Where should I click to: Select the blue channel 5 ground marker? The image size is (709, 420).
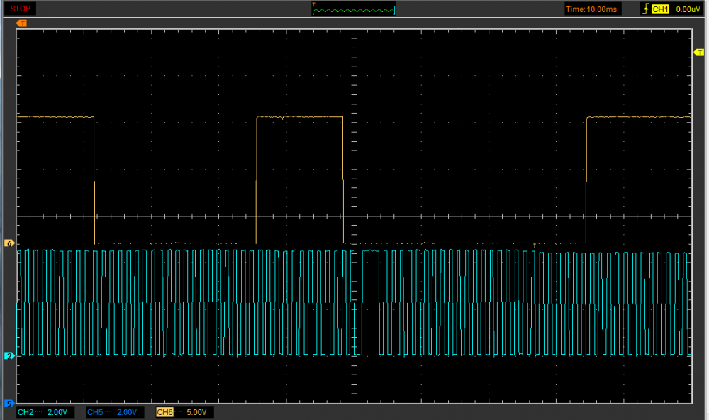coord(9,404)
